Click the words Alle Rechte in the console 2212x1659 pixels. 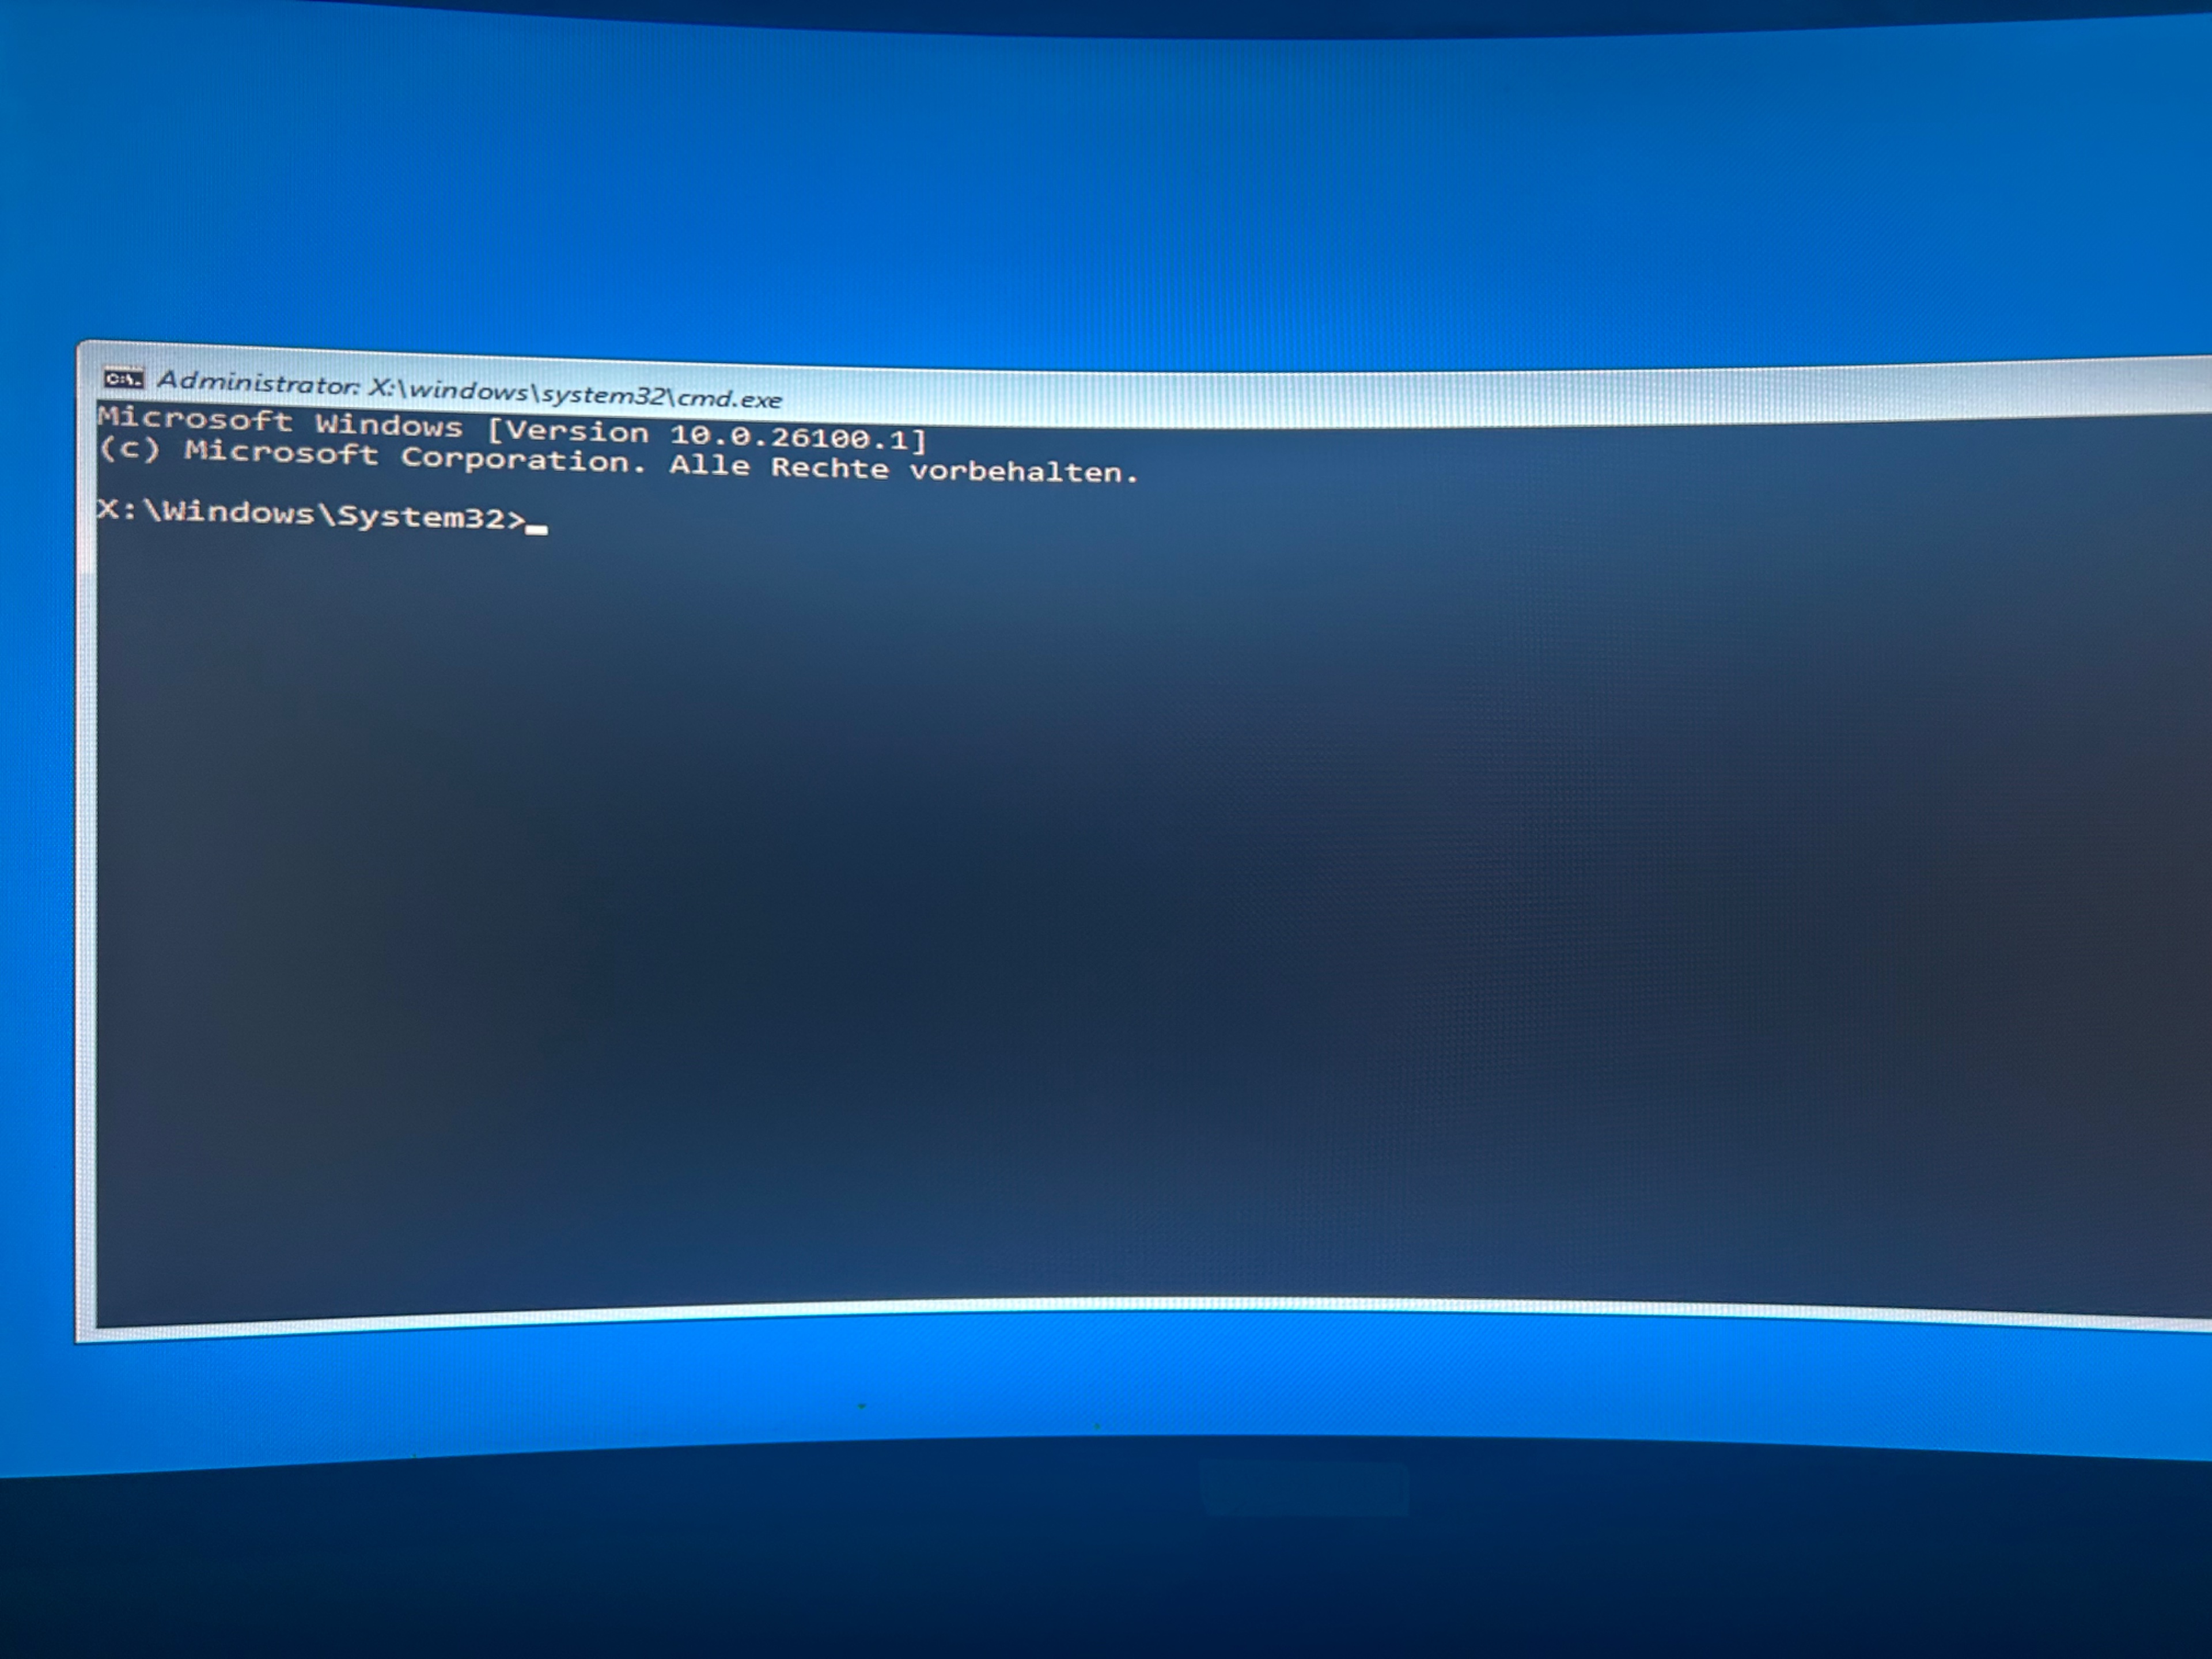[x=778, y=466]
